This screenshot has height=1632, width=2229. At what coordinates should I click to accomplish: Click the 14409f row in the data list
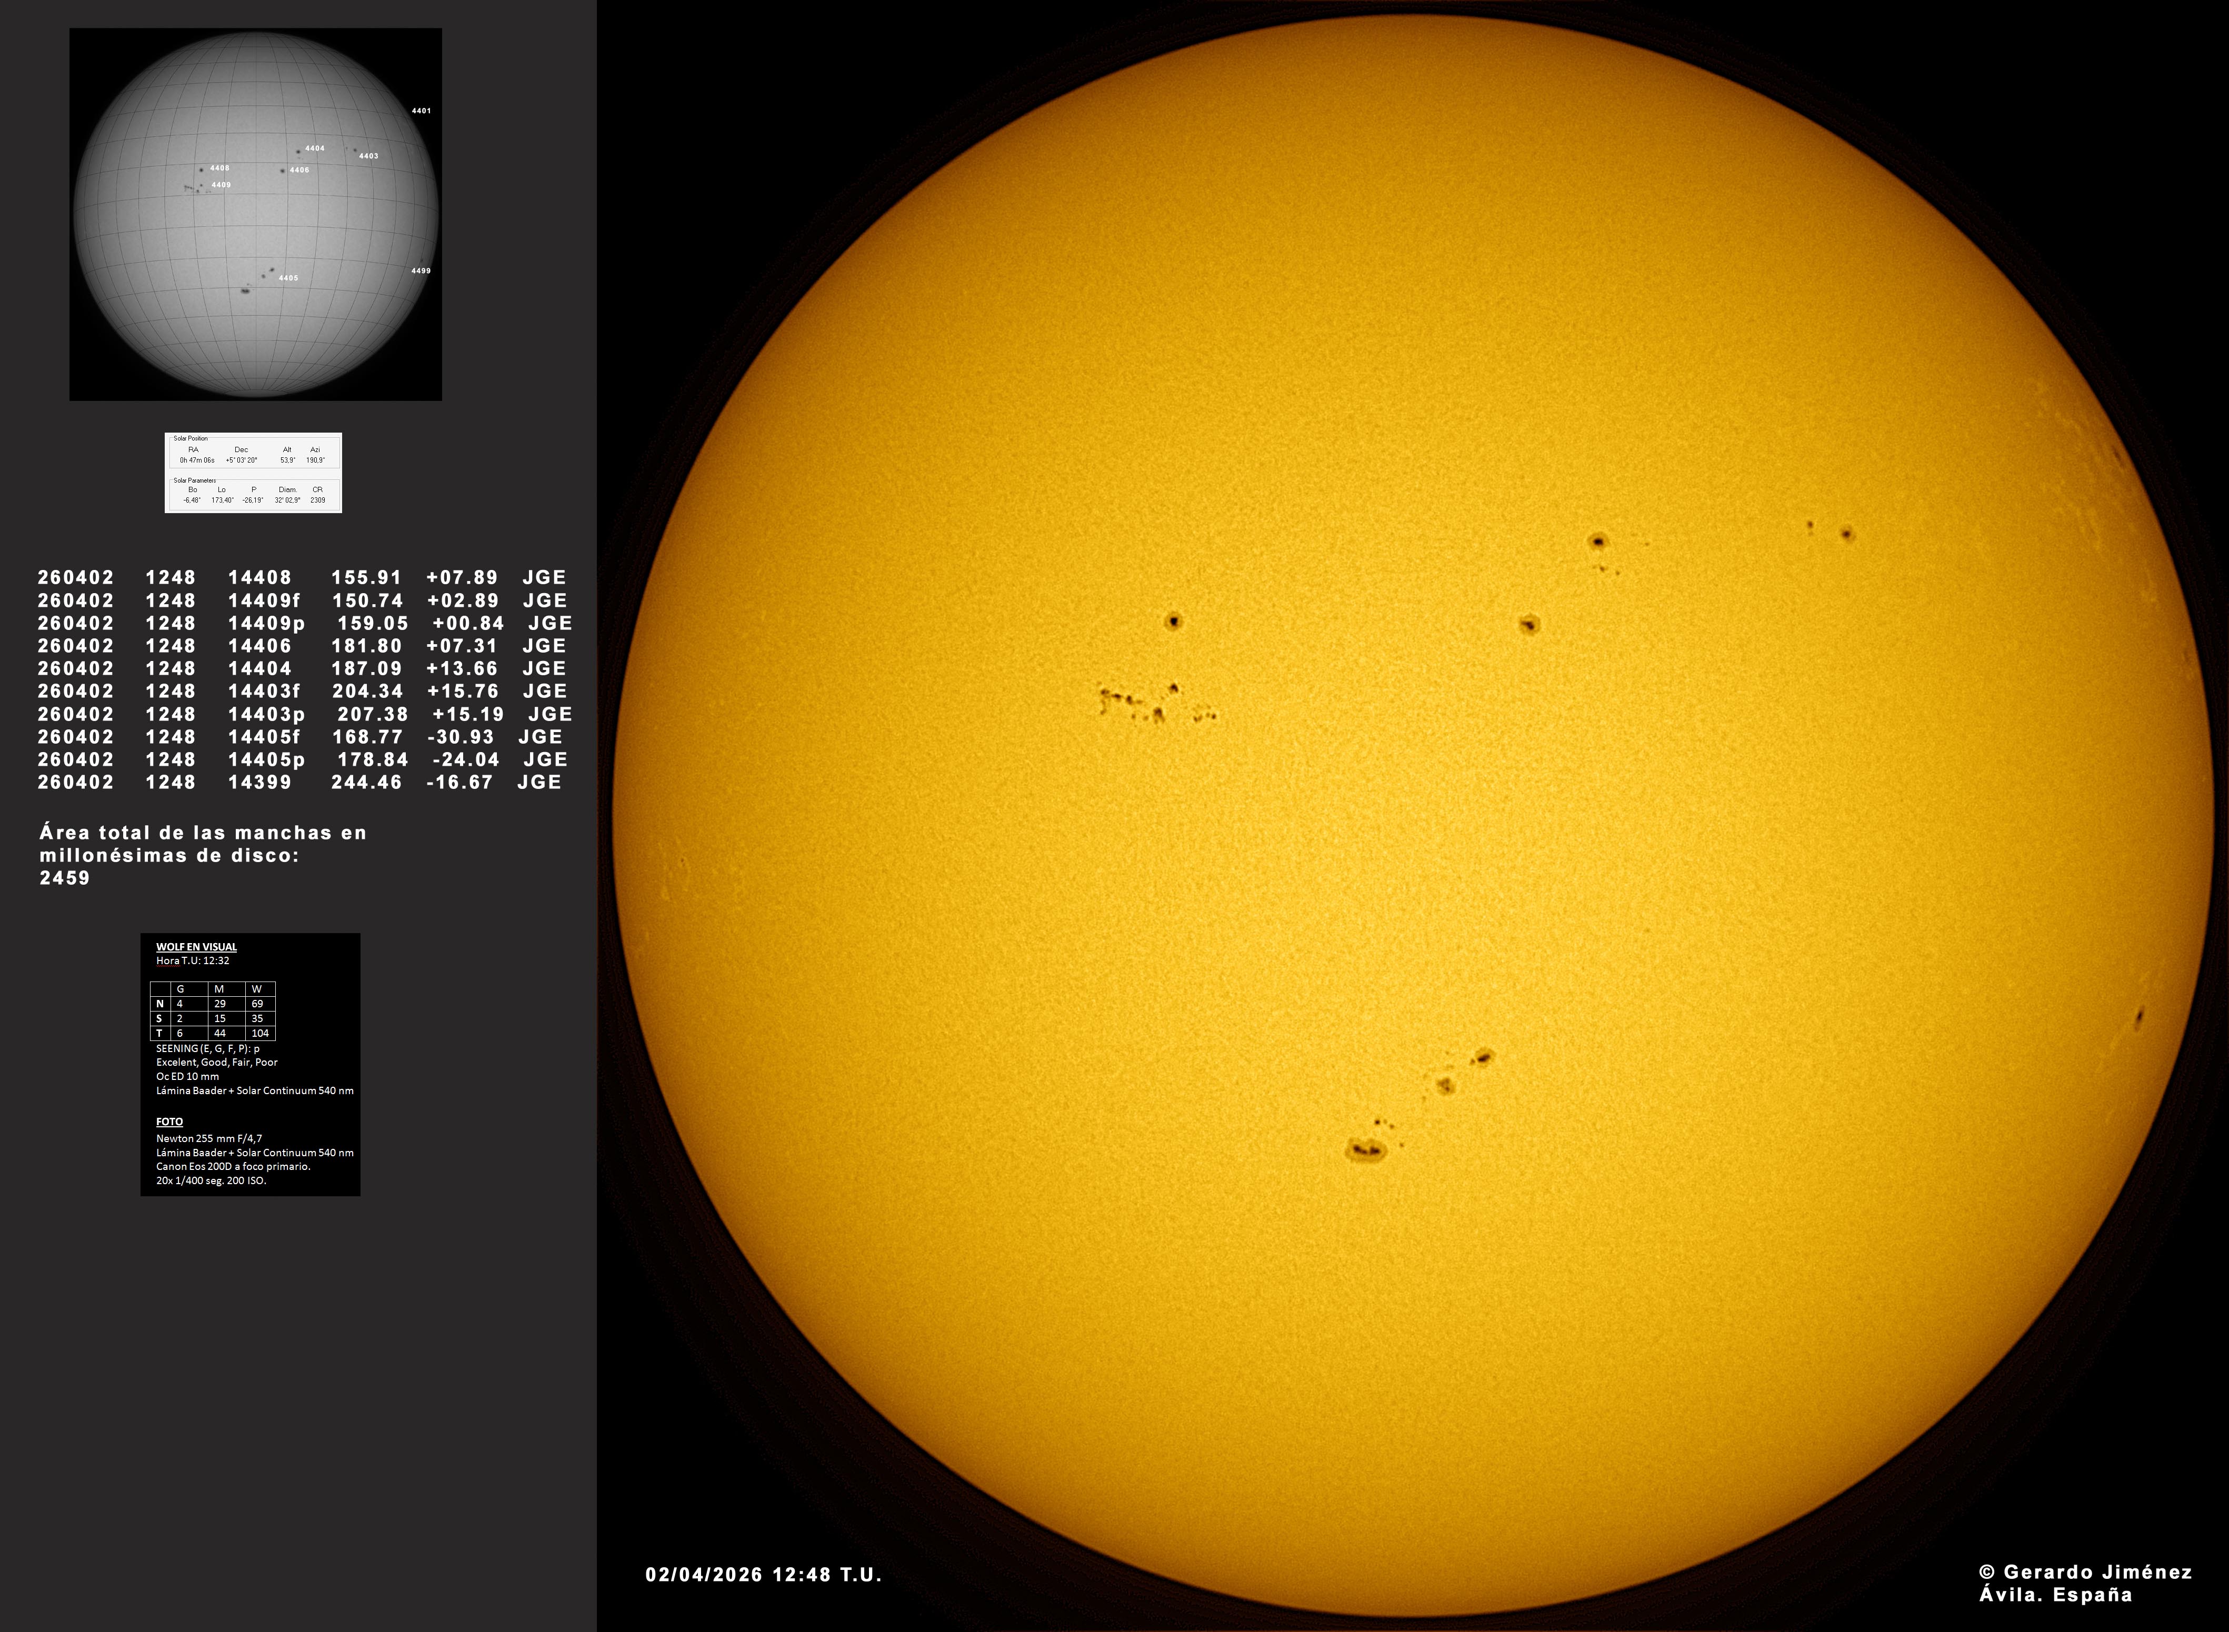302,599
